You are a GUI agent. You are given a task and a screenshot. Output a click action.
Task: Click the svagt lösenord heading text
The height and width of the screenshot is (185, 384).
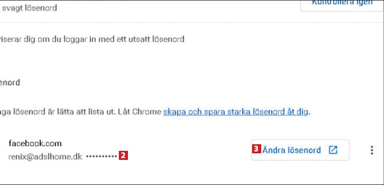point(29,8)
